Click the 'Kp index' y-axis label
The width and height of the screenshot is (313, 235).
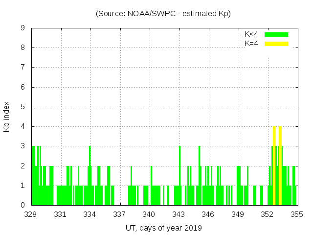7,117
